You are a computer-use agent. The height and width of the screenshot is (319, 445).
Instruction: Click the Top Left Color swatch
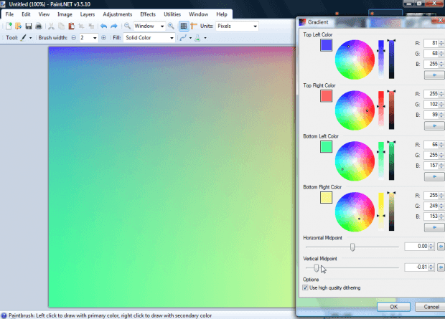tap(326, 45)
